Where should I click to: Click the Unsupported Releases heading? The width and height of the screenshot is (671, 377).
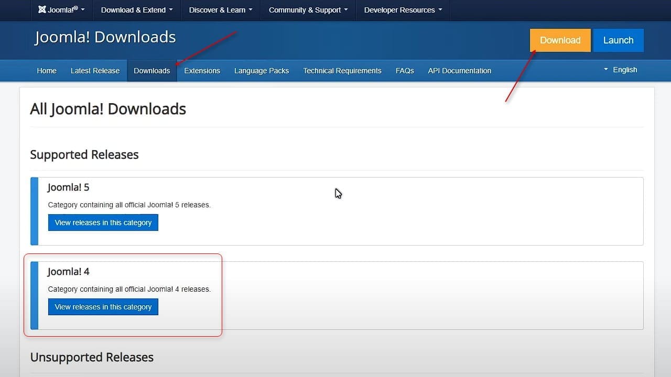(x=92, y=357)
